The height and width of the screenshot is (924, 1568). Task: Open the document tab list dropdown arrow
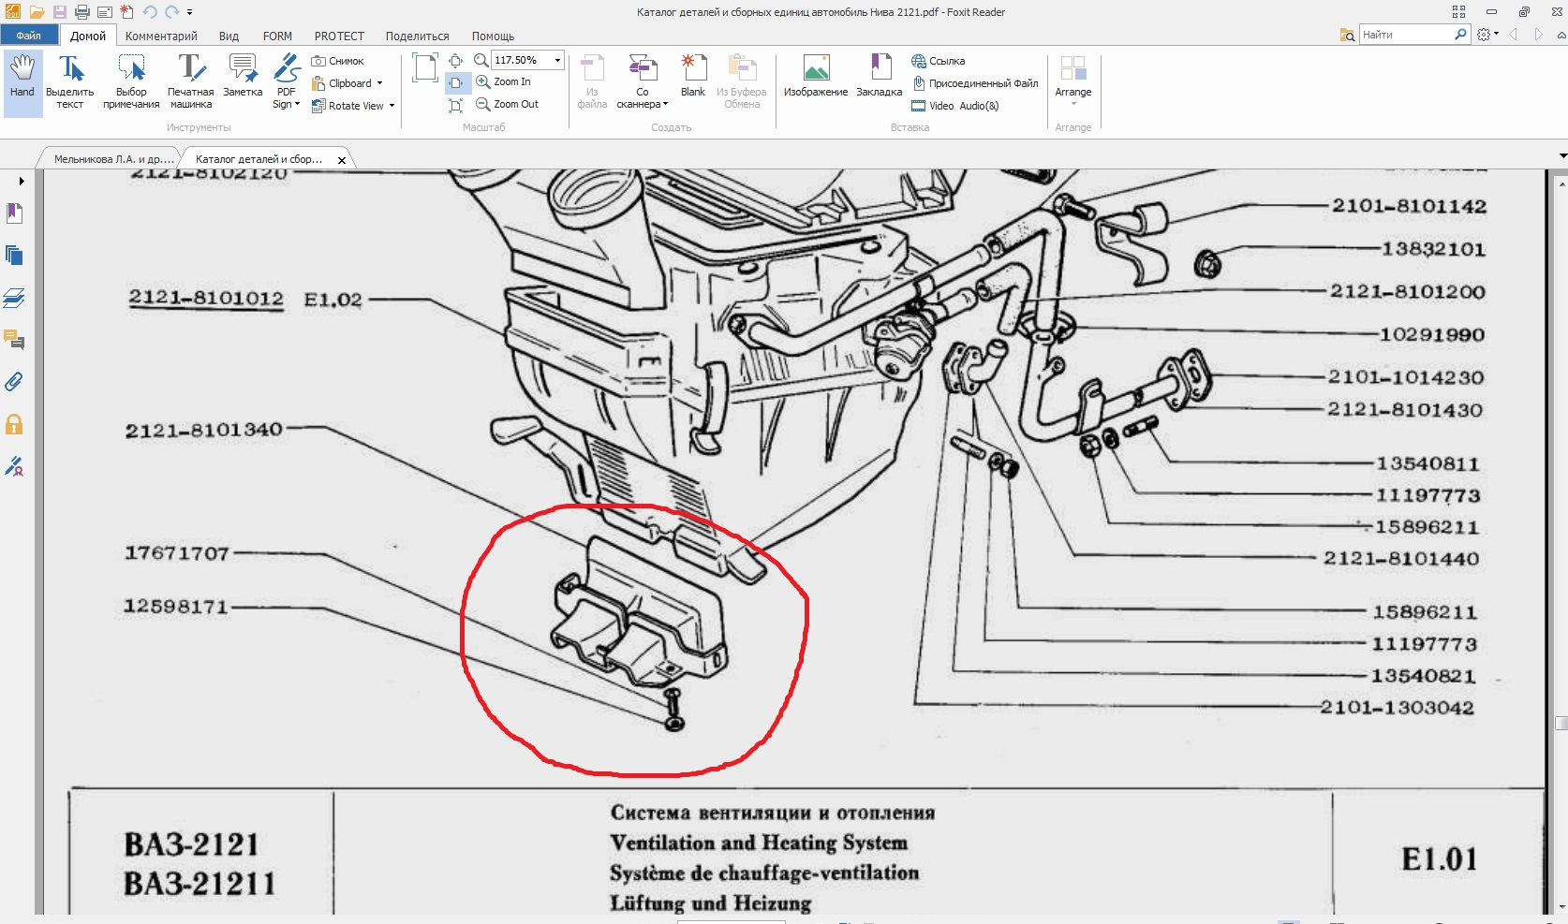pos(1561,156)
